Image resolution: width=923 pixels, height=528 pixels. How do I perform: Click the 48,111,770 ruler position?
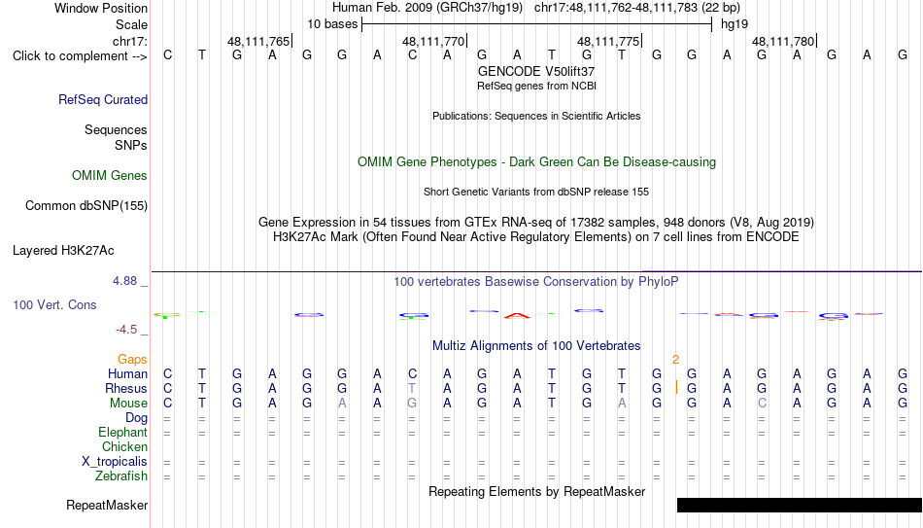(433, 41)
